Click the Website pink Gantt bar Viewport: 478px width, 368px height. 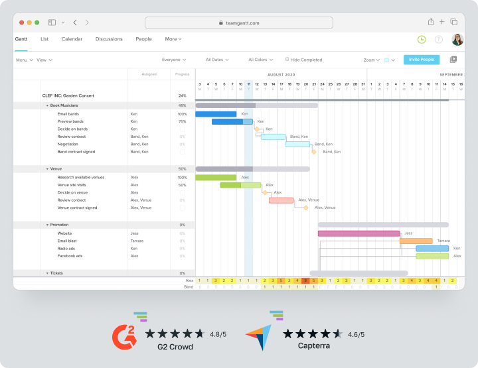pyautogui.click(x=358, y=233)
